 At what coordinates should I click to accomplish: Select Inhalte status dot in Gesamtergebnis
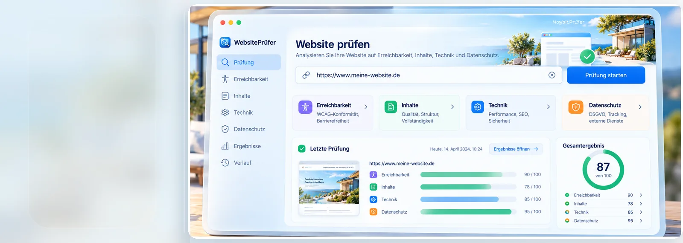[x=567, y=203]
